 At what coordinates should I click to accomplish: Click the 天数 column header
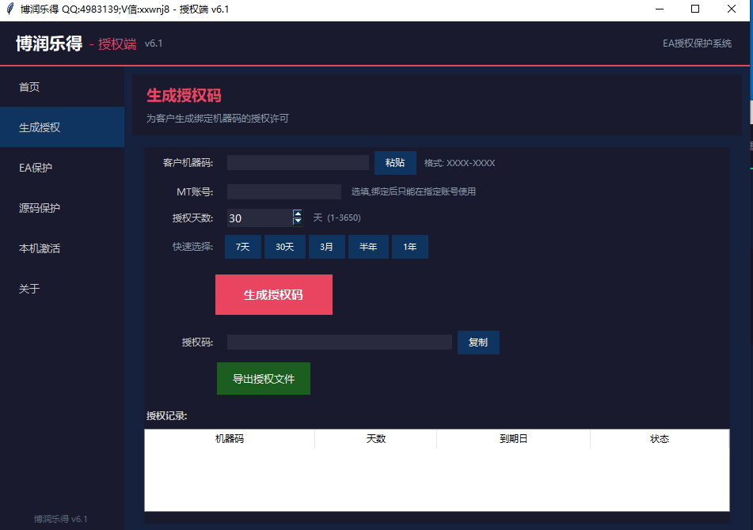pos(375,438)
